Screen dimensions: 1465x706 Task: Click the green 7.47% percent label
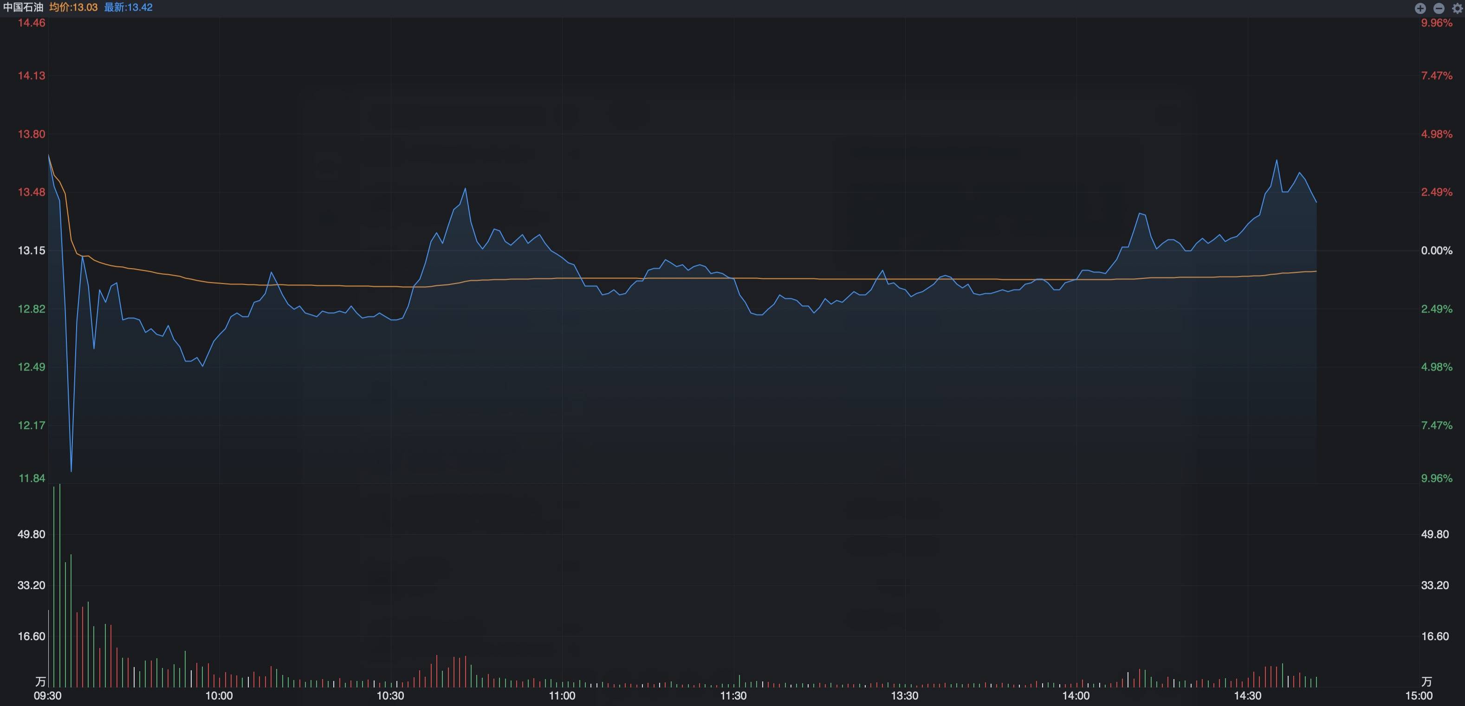click(x=1437, y=425)
